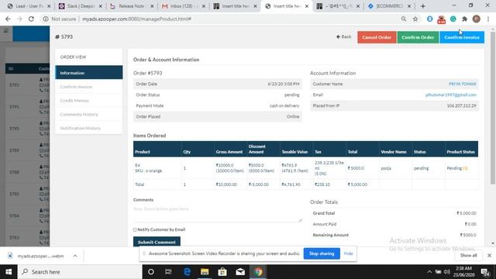Open the Windows Start menu
Image resolution: width=496 pixels, height=279 pixels.
(x=9, y=272)
